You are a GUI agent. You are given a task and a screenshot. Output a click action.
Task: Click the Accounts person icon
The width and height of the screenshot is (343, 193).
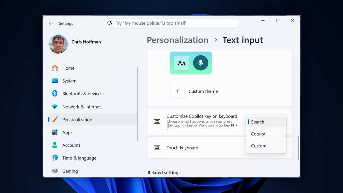pyautogui.click(x=55, y=145)
